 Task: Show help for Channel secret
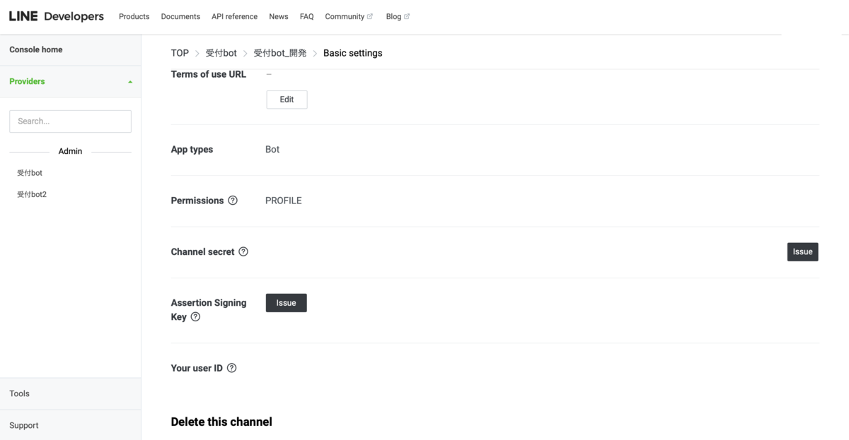(243, 251)
